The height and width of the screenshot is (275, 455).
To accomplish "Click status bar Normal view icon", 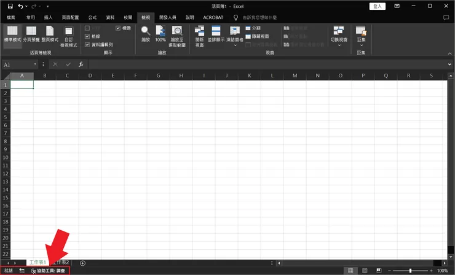I will point(350,271).
